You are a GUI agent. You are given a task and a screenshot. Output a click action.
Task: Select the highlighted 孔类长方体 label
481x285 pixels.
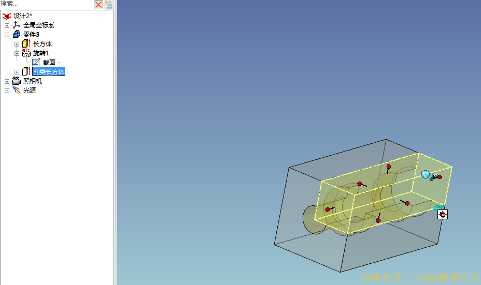pyautogui.click(x=49, y=71)
